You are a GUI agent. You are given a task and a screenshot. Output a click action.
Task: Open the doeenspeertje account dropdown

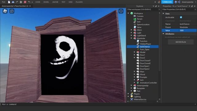pos(195,2)
